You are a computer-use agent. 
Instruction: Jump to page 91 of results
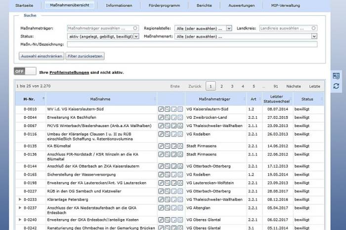pos(276,86)
